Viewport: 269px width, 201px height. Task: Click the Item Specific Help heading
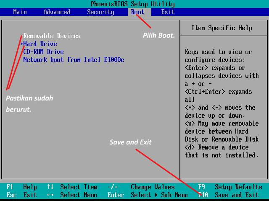(222, 28)
